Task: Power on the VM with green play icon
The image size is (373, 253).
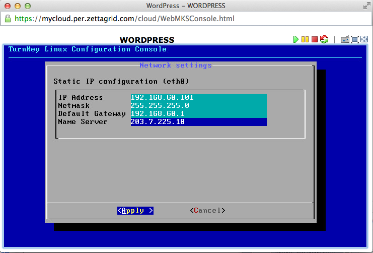Action: click(x=295, y=39)
